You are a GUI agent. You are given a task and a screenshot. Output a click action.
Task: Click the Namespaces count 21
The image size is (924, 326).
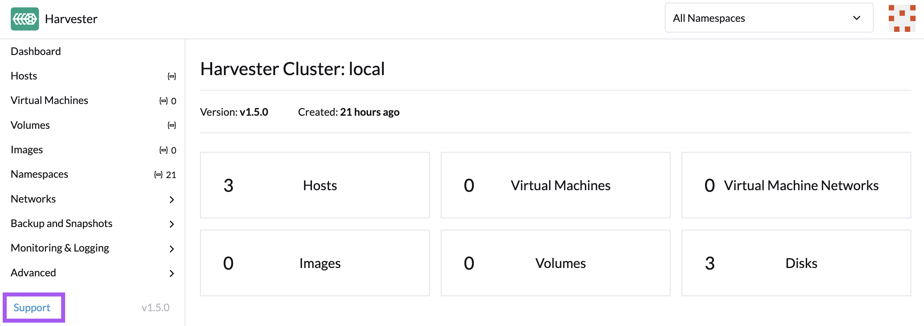(x=171, y=175)
